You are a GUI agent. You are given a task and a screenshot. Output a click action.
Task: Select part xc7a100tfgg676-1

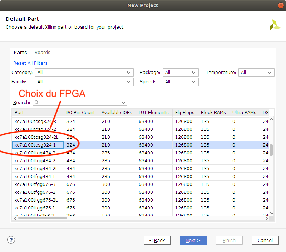(38, 208)
